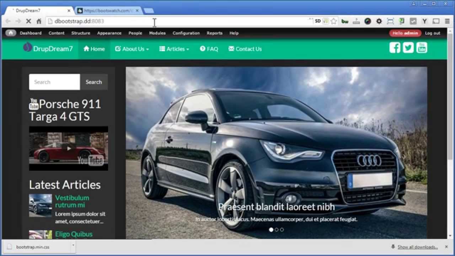Click the downloads arrow icon beside Show all downloads
The height and width of the screenshot is (256, 455).
[x=393, y=247]
